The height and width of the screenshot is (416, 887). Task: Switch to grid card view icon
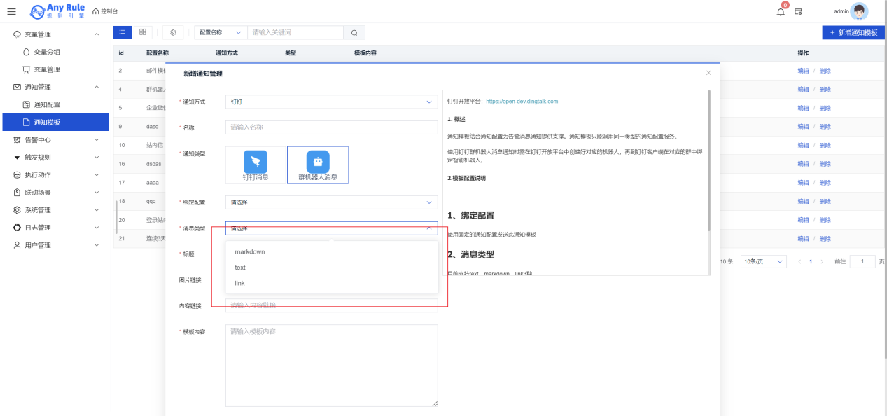pyautogui.click(x=143, y=32)
